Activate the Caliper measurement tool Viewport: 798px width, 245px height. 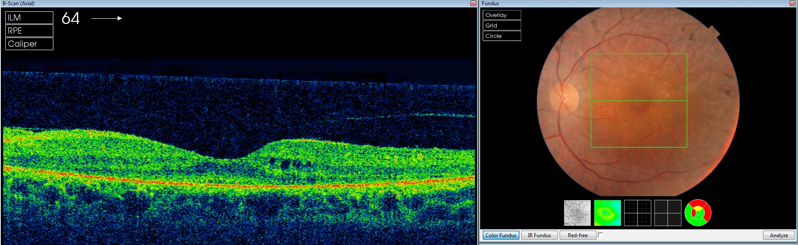pos(29,44)
